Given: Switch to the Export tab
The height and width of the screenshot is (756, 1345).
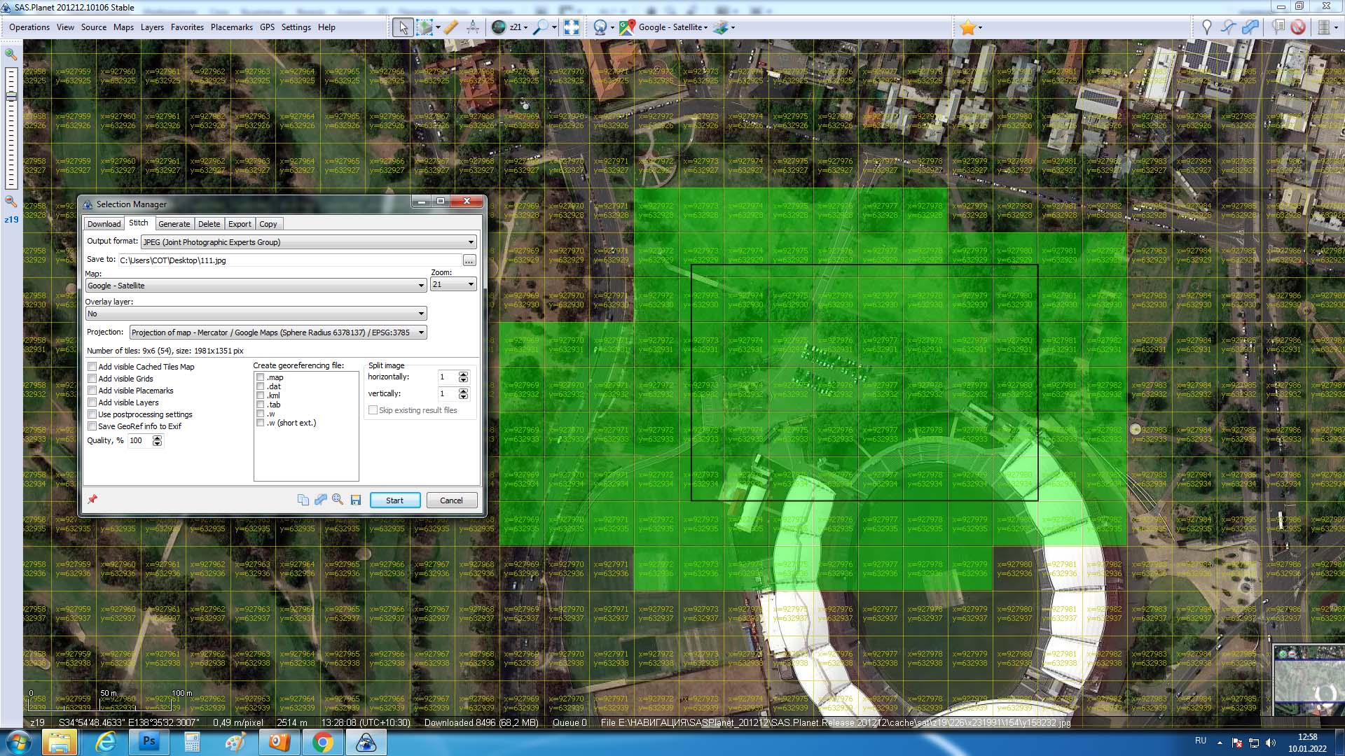Looking at the screenshot, I should (x=239, y=224).
